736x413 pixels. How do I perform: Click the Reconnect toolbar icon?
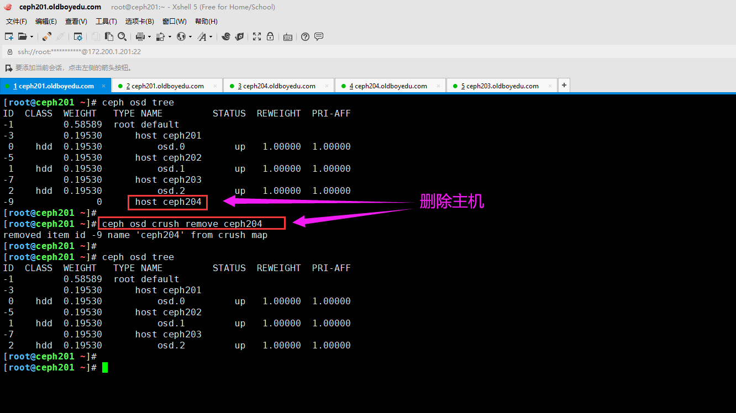pos(47,36)
